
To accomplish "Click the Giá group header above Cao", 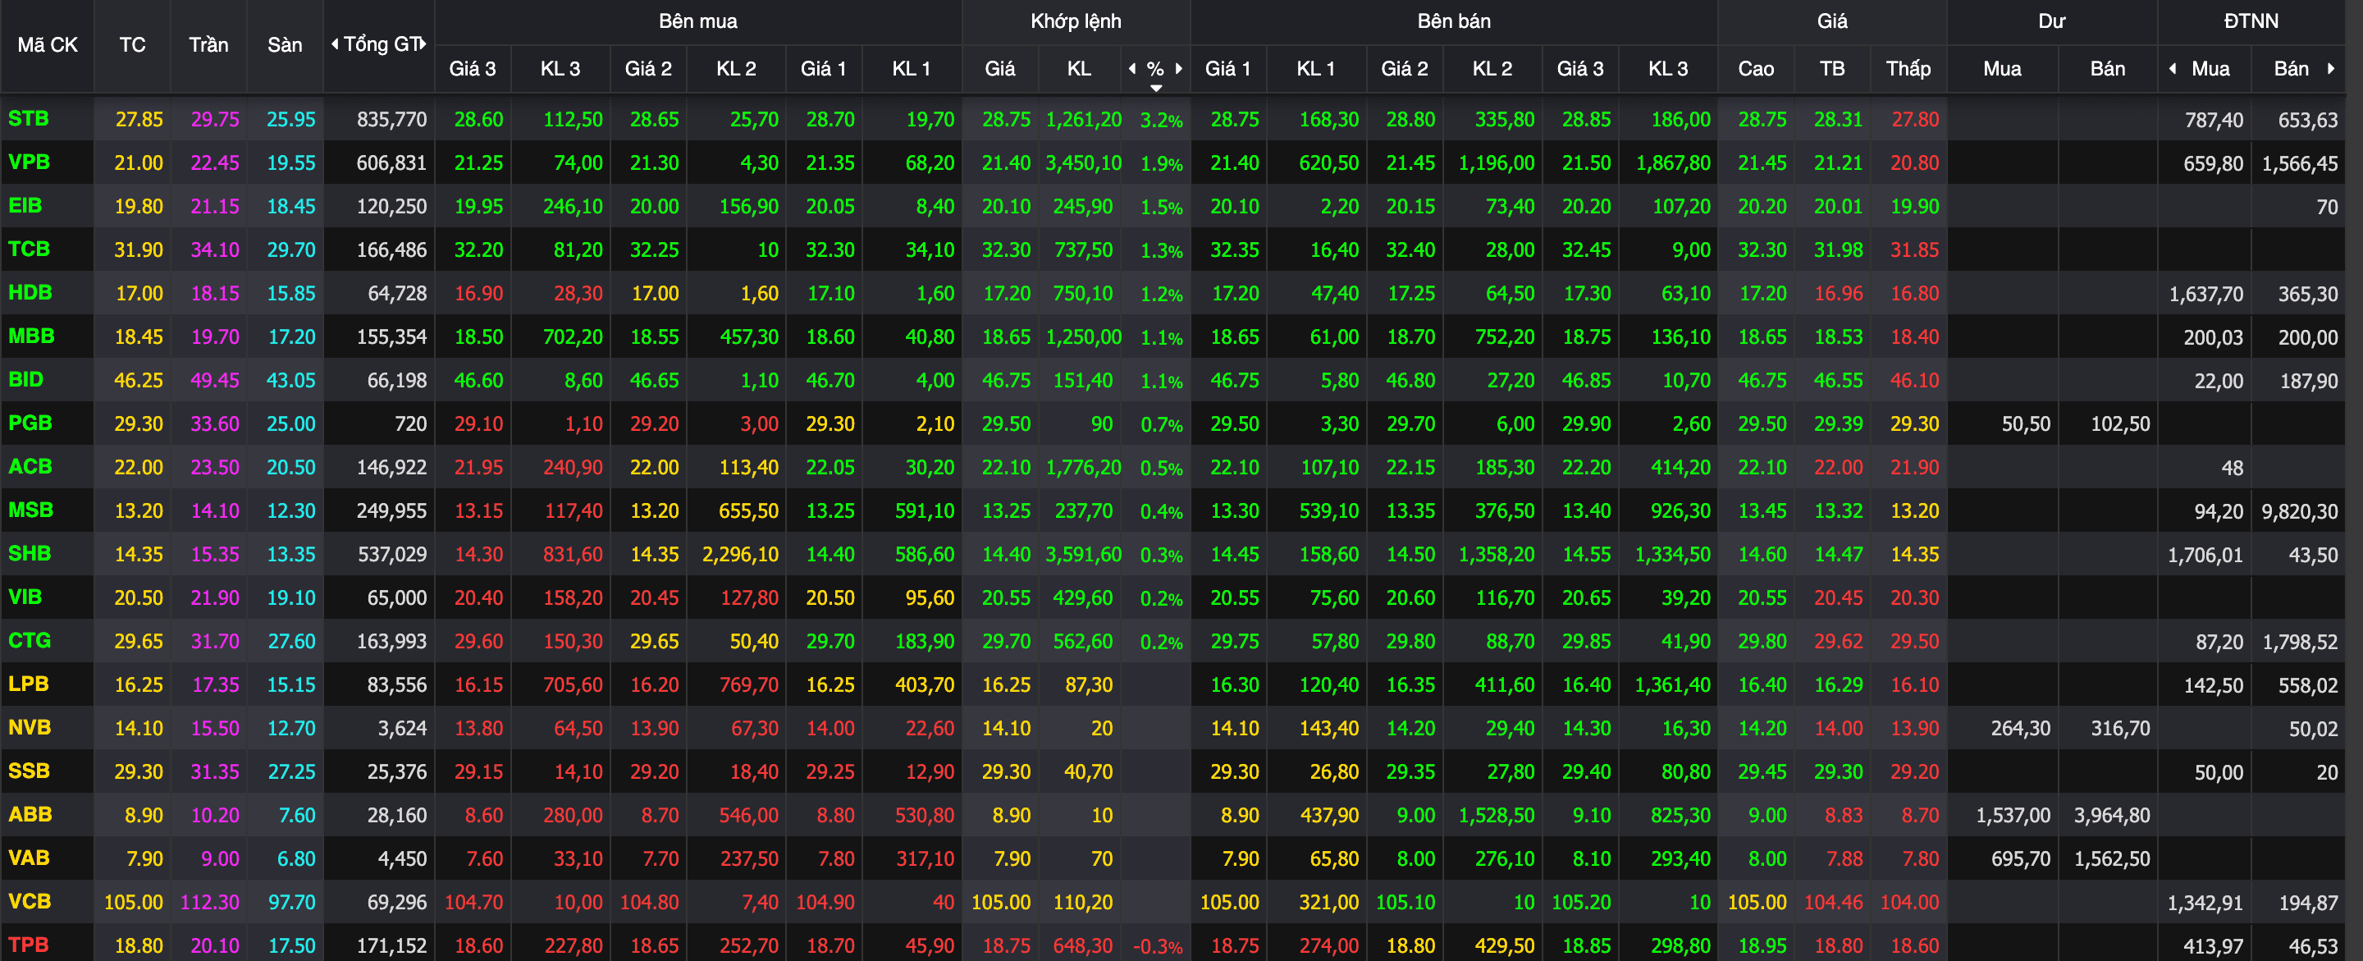I will coord(1832,21).
